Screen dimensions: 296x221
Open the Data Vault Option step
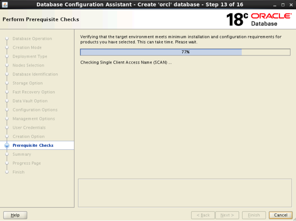(30, 101)
